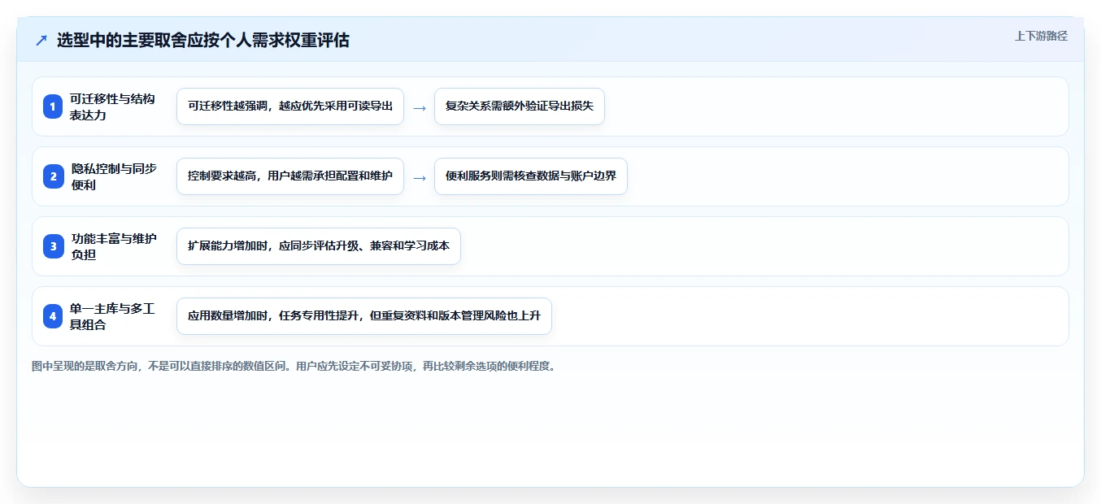
Task: Select the row label '可迁移性与结构表达力'
Action: [112, 106]
